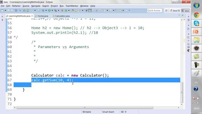Close the LearningMethods.java tab
The image size is (202, 114).
32,16
